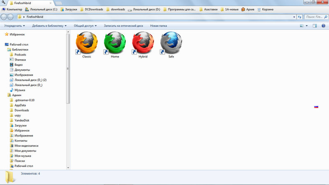Go forward with the Forward arrow button
Viewport: 329px width, 185px height.
(10, 17)
